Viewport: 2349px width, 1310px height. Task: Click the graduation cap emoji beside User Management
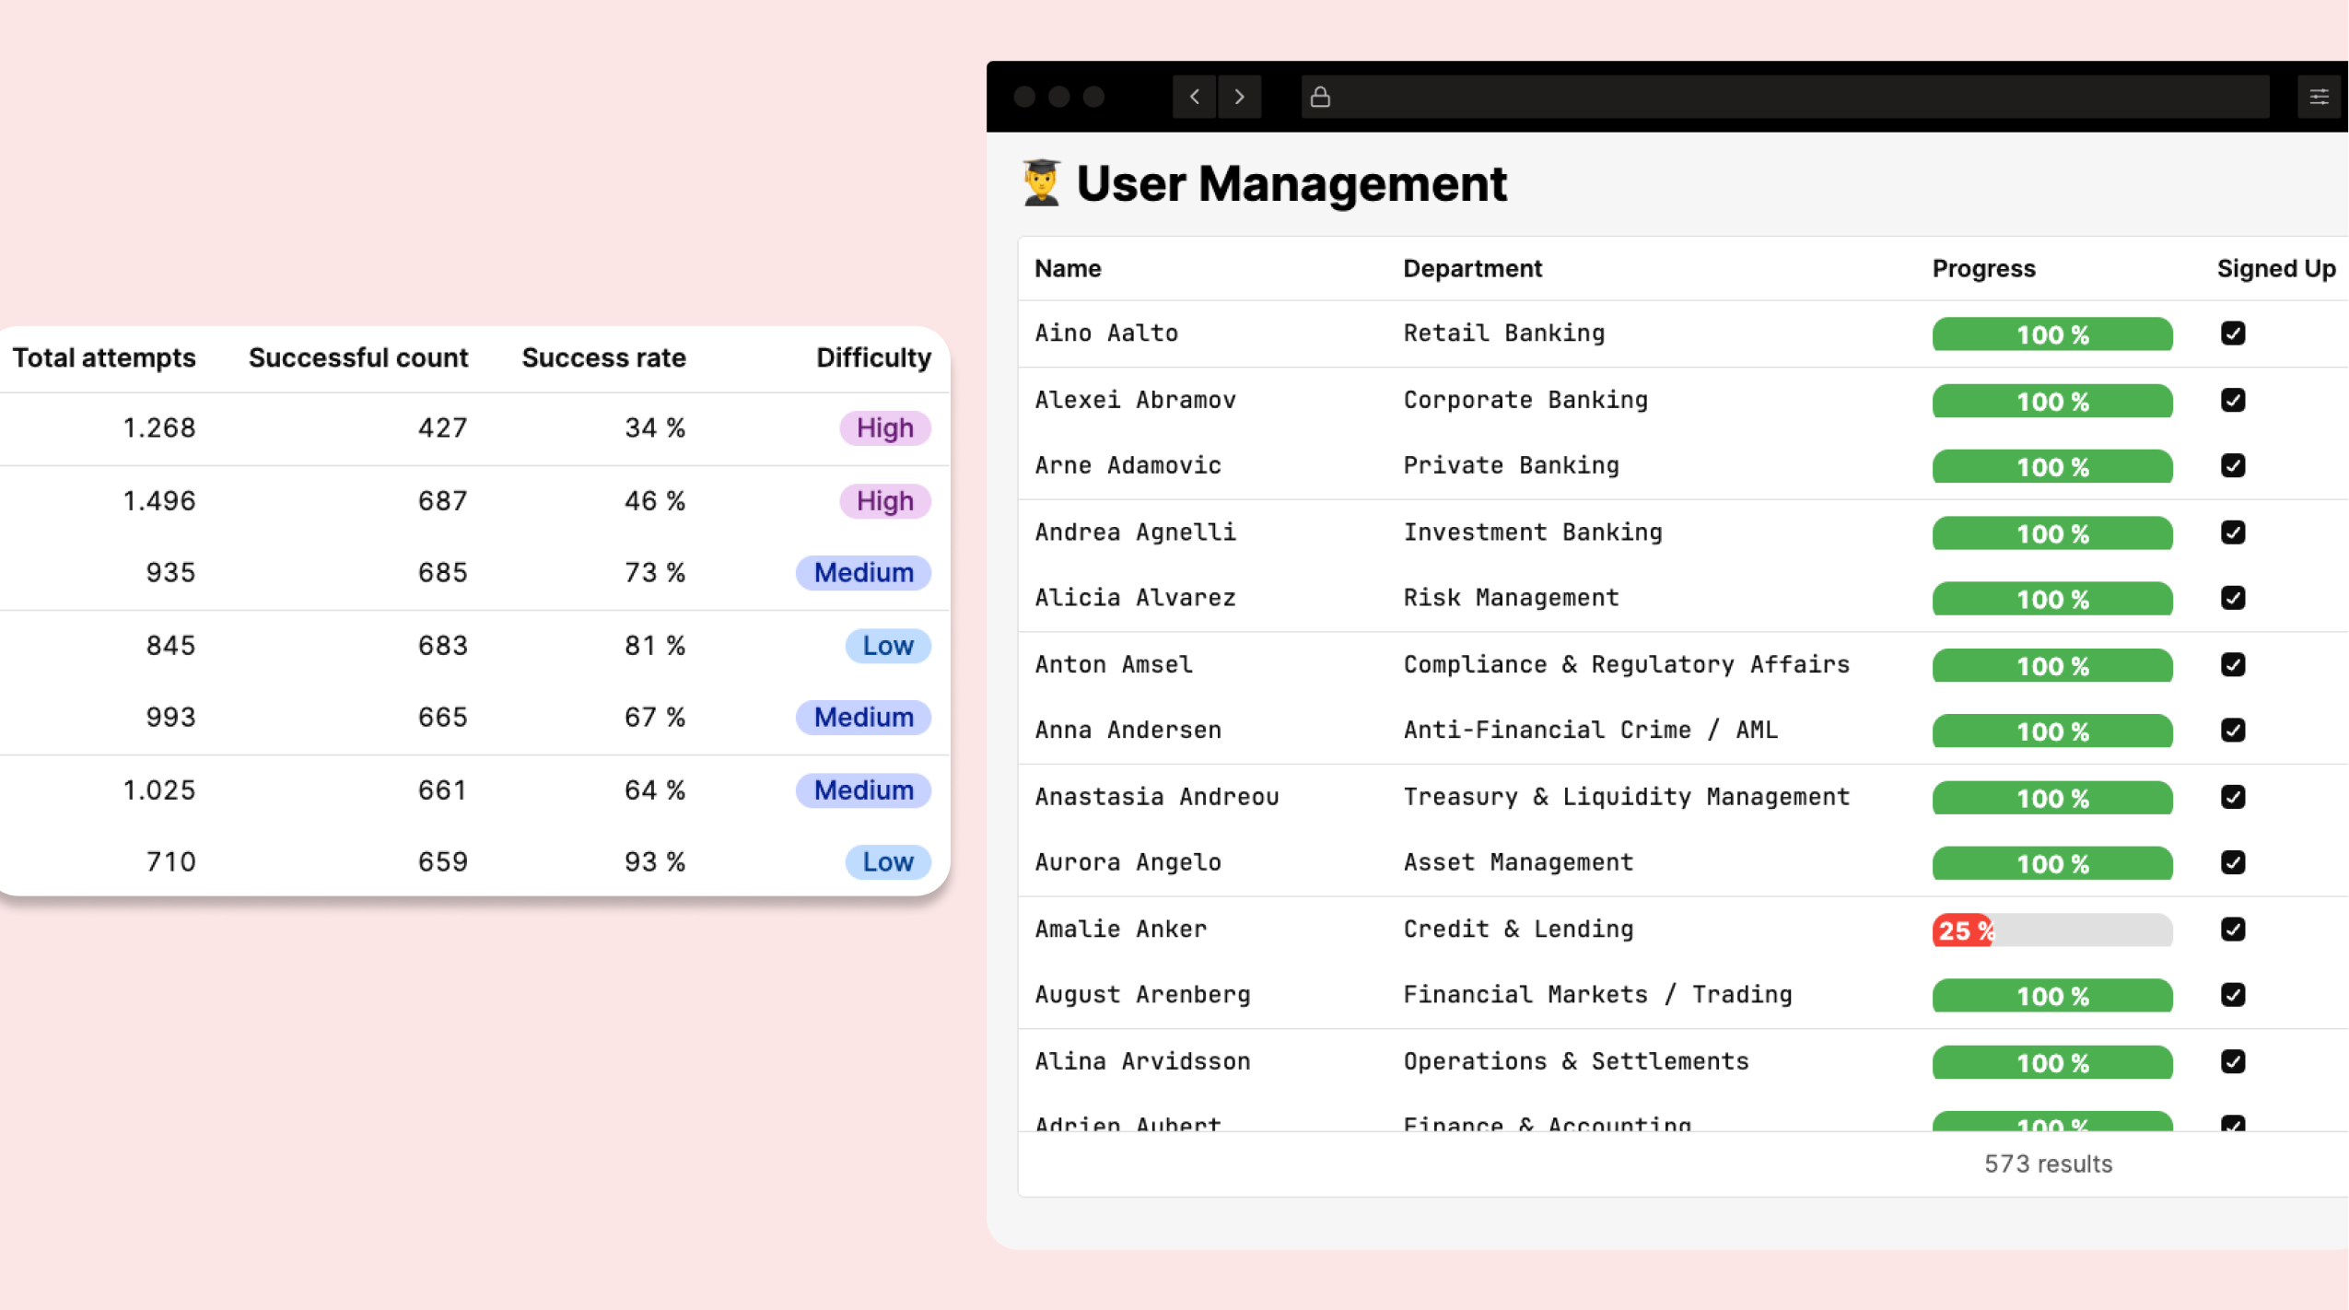1042,182
